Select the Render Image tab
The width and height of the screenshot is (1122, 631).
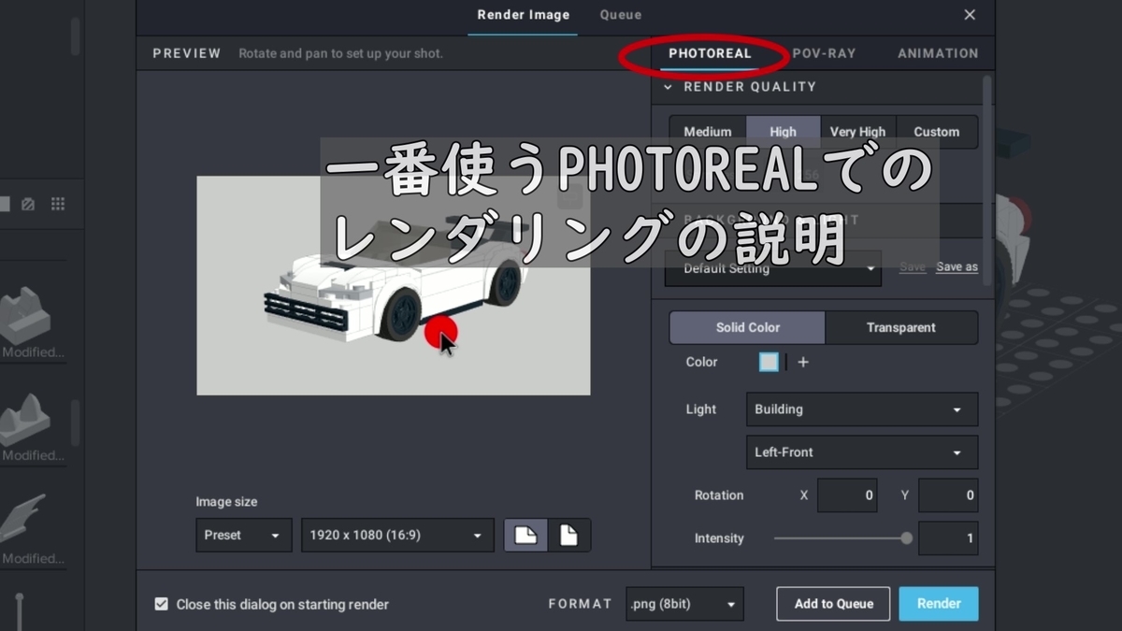point(523,15)
